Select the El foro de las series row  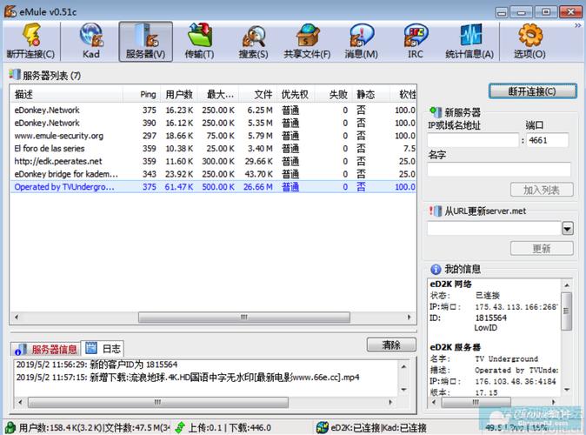coord(213,148)
